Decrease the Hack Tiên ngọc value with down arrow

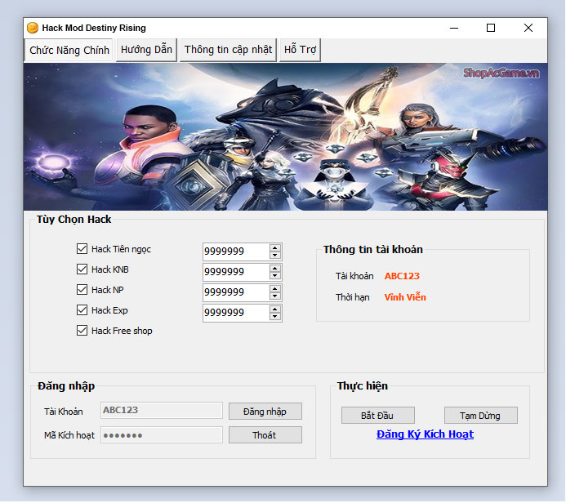(275, 255)
